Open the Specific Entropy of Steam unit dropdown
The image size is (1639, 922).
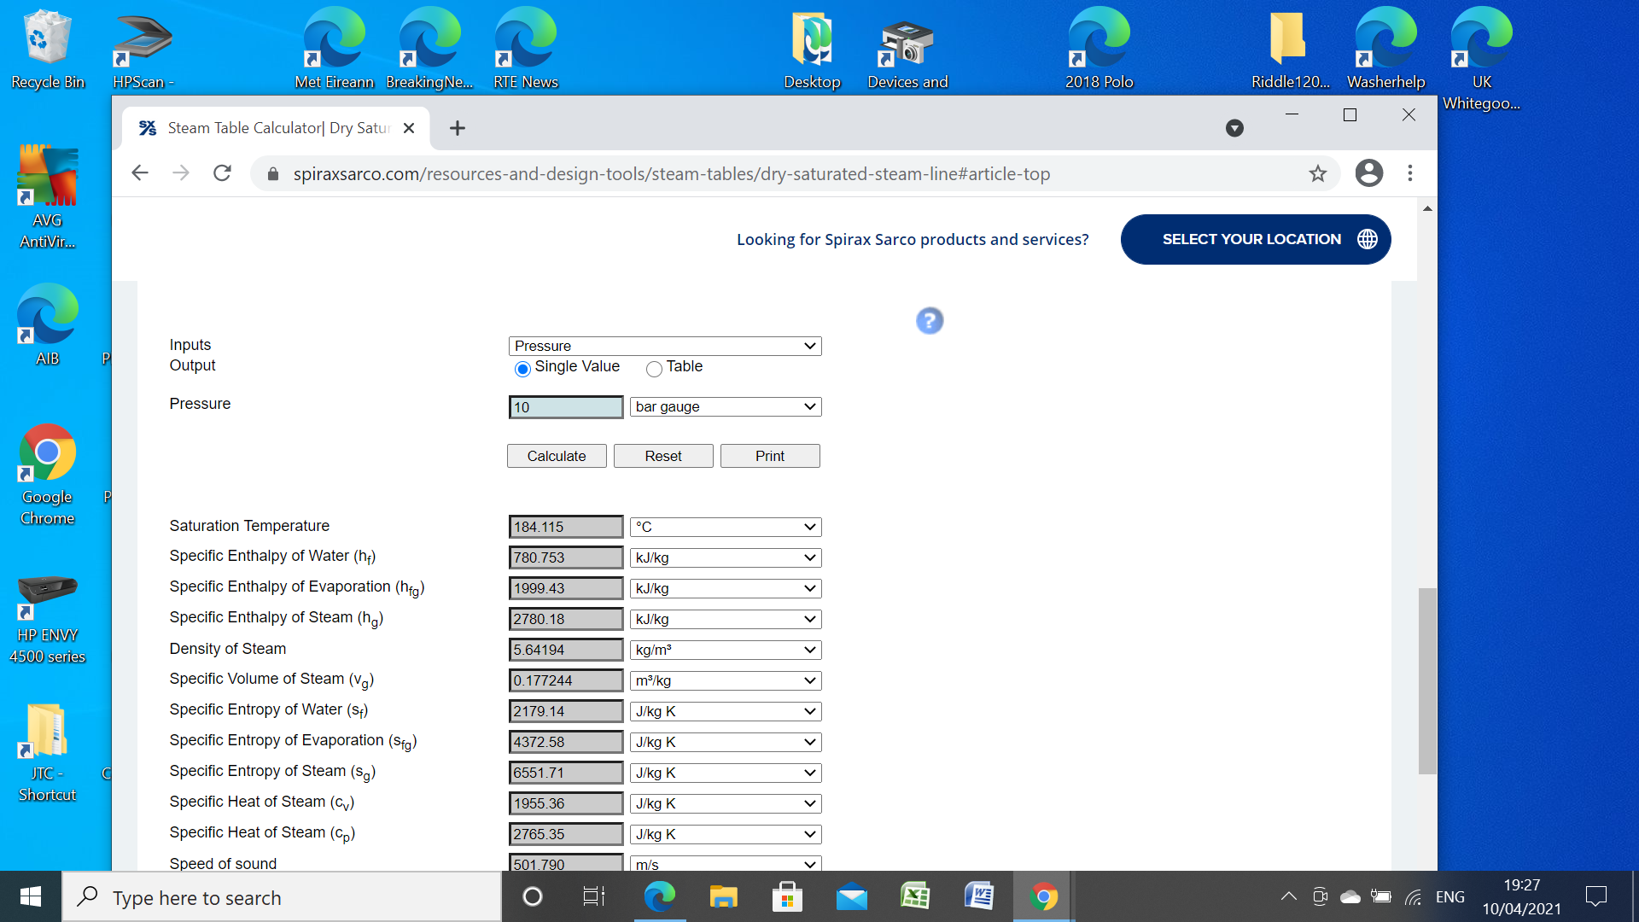click(x=726, y=773)
